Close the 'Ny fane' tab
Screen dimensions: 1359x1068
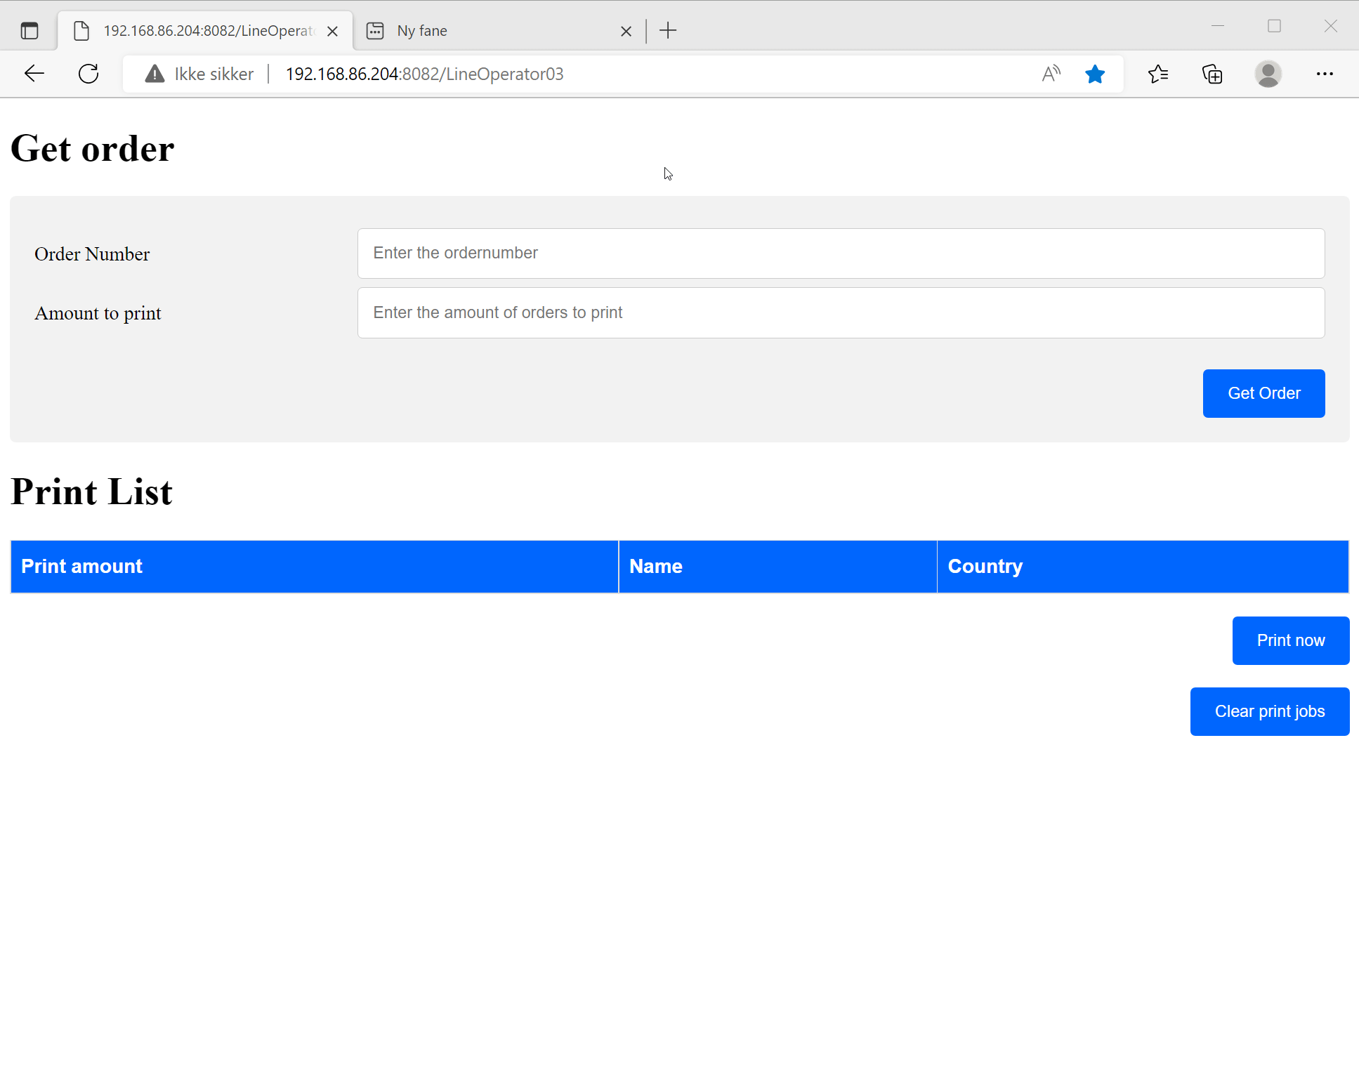click(626, 31)
